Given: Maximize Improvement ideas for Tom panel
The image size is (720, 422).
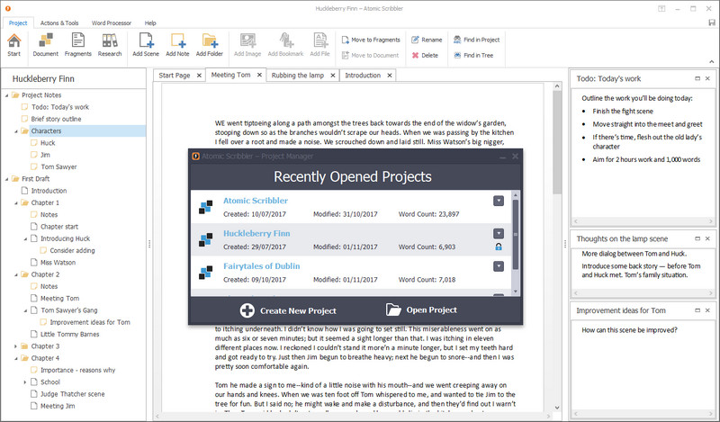Looking at the screenshot, I should 697,310.
